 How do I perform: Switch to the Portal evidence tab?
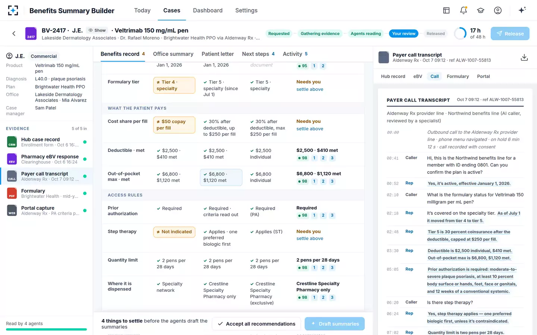[483, 76]
